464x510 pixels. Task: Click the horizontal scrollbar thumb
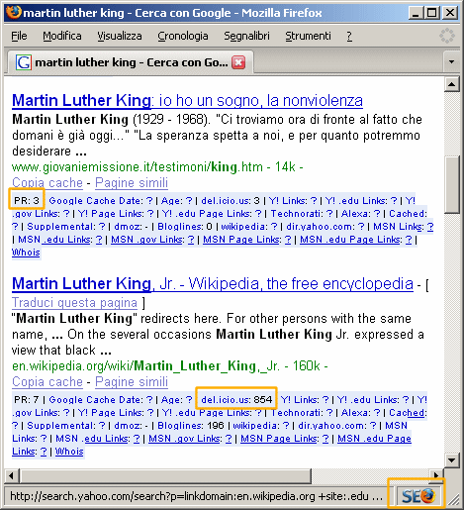click(x=165, y=475)
